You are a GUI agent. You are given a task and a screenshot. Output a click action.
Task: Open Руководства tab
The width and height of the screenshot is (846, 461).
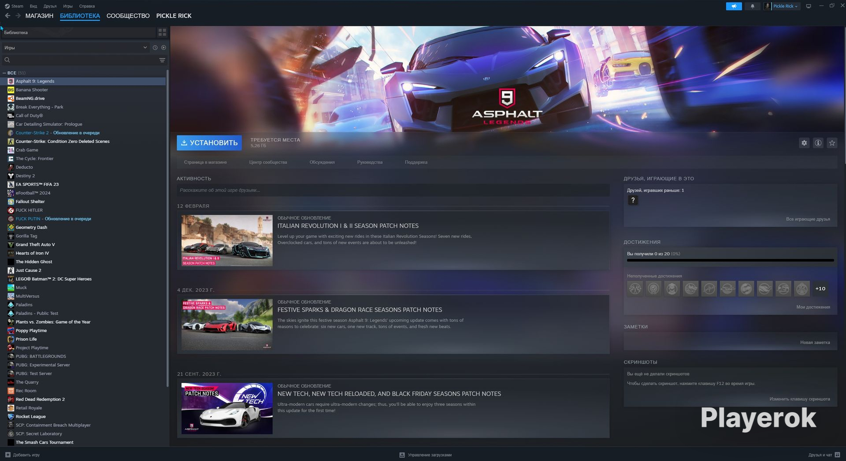click(x=369, y=162)
